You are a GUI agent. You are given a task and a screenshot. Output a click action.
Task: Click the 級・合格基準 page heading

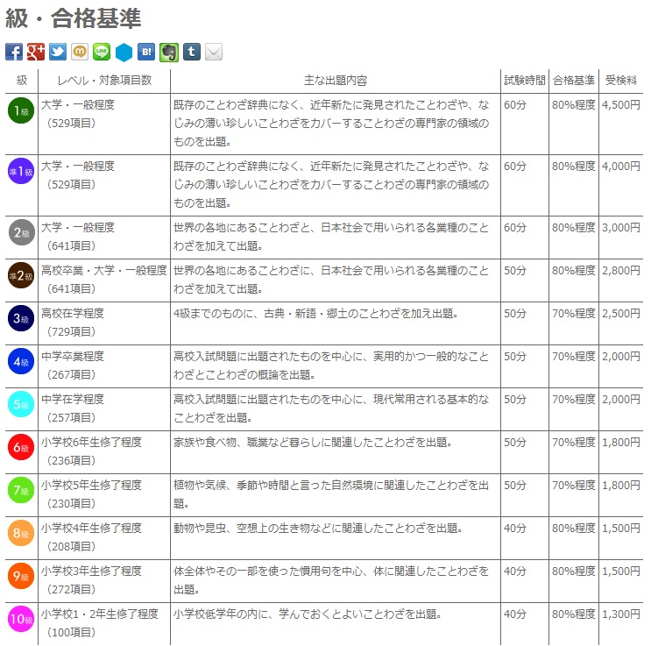click(74, 18)
